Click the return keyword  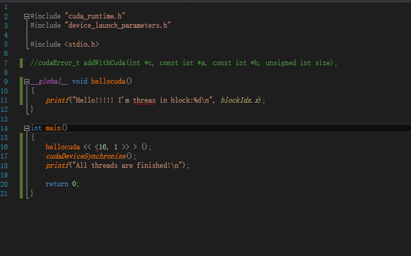click(57, 184)
